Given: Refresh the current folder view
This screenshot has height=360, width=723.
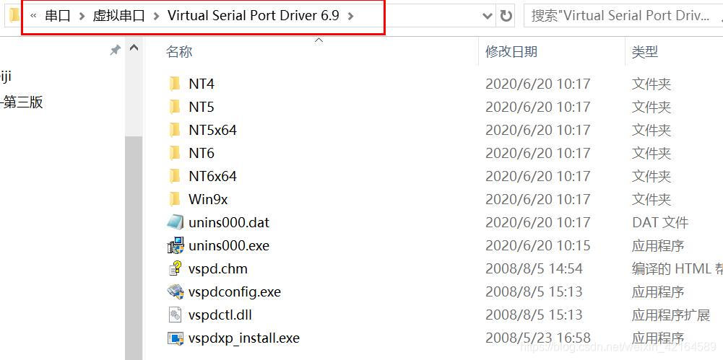Looking at the screenshot, I should click(x=506, y=16).
